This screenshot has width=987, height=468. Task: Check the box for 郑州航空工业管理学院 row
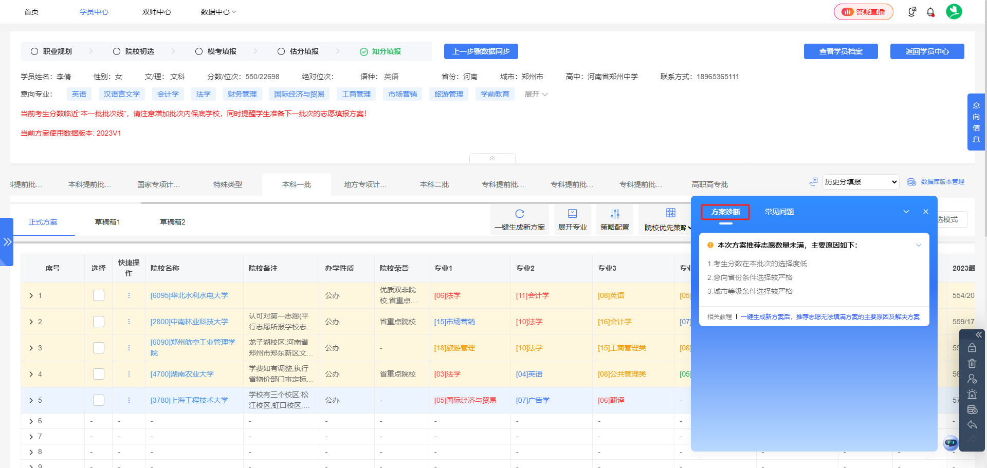(99, 348)
